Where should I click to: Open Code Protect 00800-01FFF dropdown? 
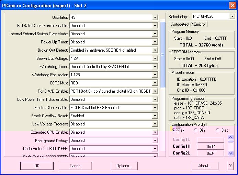pyautogui.click(x=155, y=149)
